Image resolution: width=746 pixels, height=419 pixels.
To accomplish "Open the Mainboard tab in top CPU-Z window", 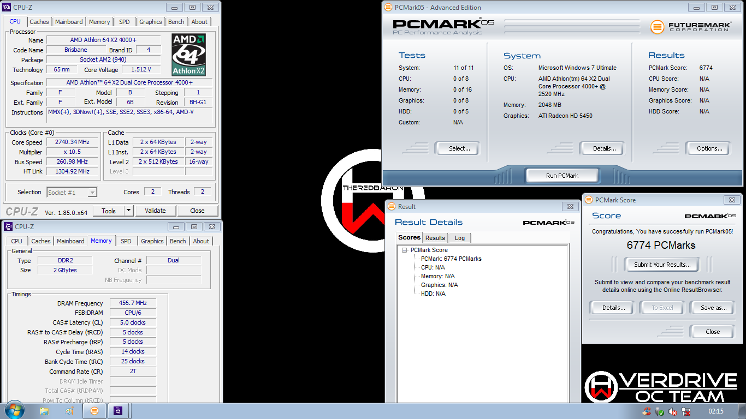I will (69, 22).
